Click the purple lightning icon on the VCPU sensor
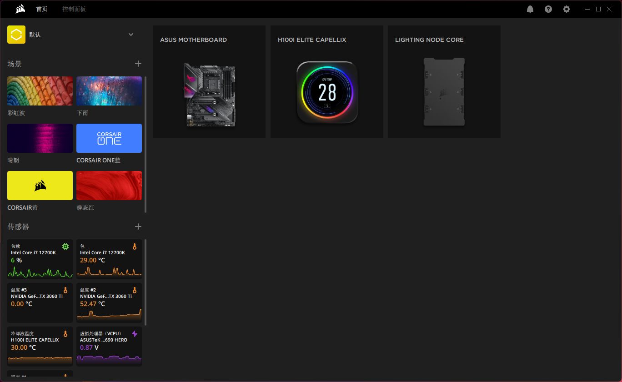Image resolution: width=622 pixels, height=382 pixels. pos(135,334)
